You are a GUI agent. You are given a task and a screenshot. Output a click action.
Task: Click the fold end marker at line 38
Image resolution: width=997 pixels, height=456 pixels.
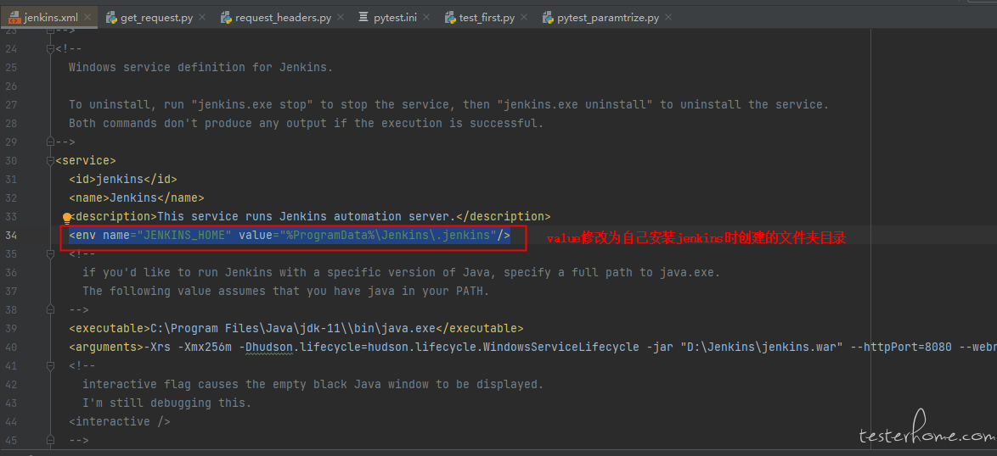(x=51, y=310)
